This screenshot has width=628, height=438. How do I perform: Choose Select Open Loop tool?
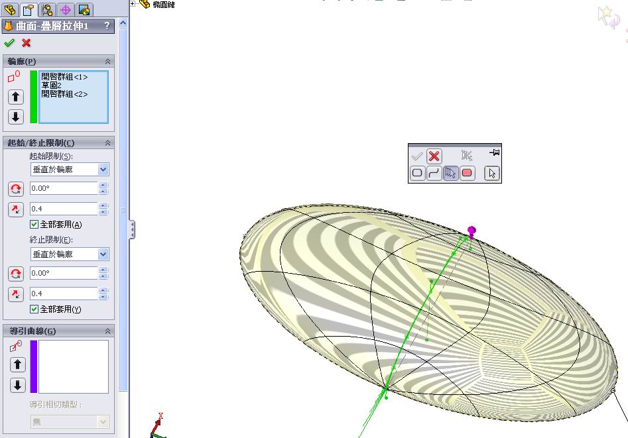pos(434,173)
